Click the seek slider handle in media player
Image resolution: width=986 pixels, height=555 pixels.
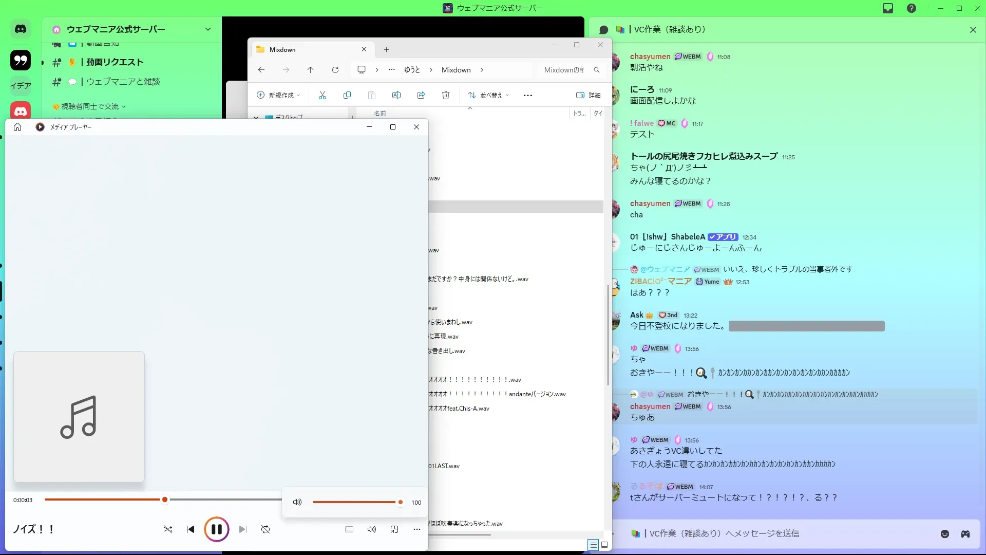click(x=165, y=499)
